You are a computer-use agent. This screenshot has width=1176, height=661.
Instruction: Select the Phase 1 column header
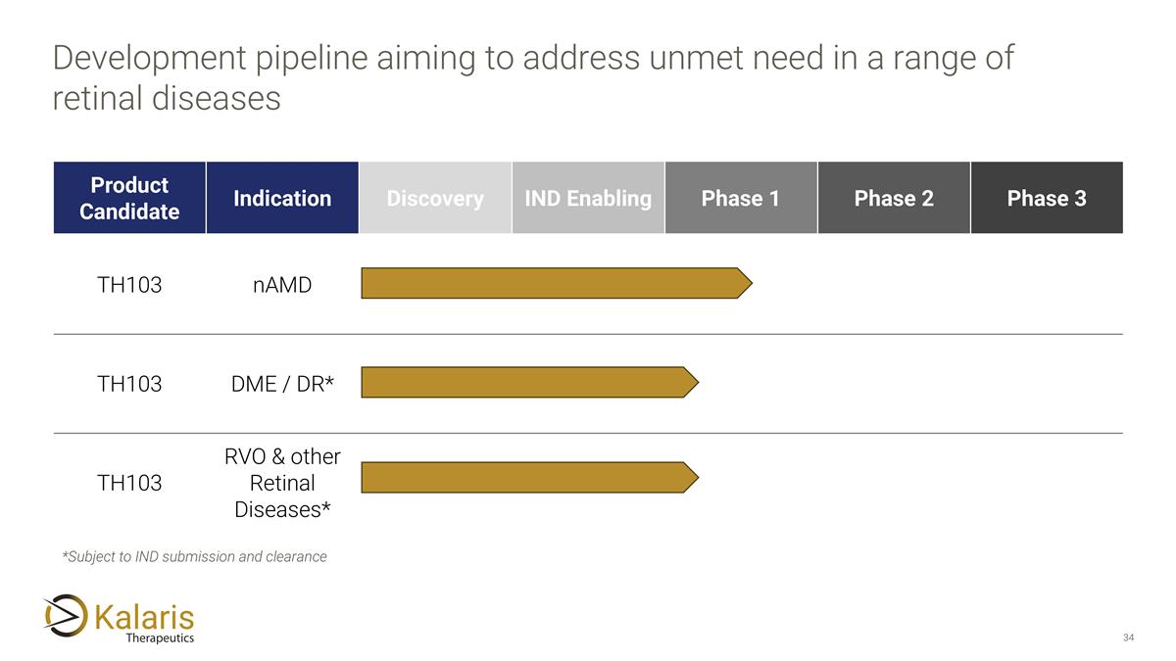point(741,198)
